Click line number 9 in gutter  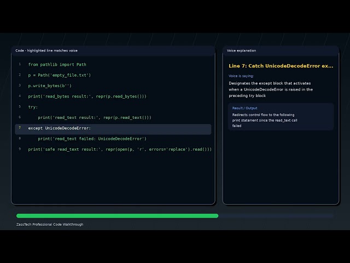coord(20,149)
